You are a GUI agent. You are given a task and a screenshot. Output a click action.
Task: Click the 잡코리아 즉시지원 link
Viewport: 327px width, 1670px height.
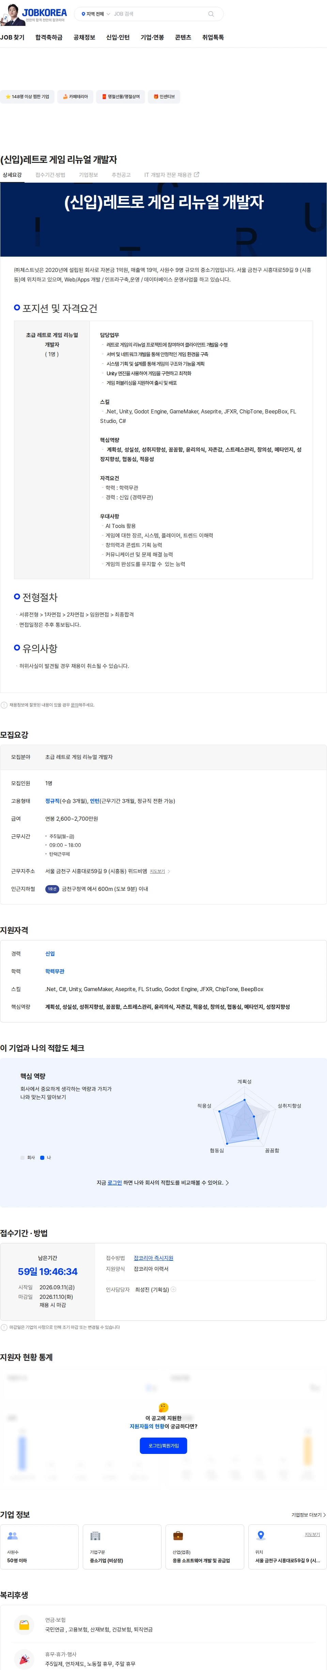(x=154, y=1258)
